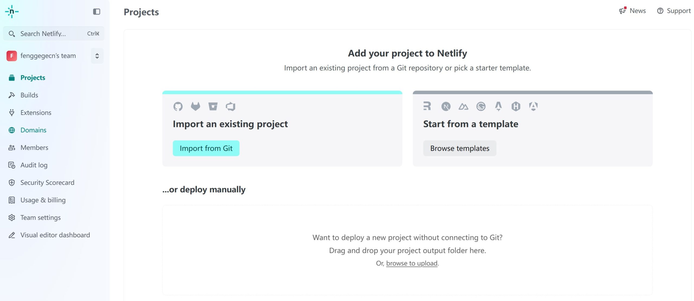Click the Builds hammer icon in the sidebar
The height and width of the screenshot is (301, 694).
[x=12, y=95]
